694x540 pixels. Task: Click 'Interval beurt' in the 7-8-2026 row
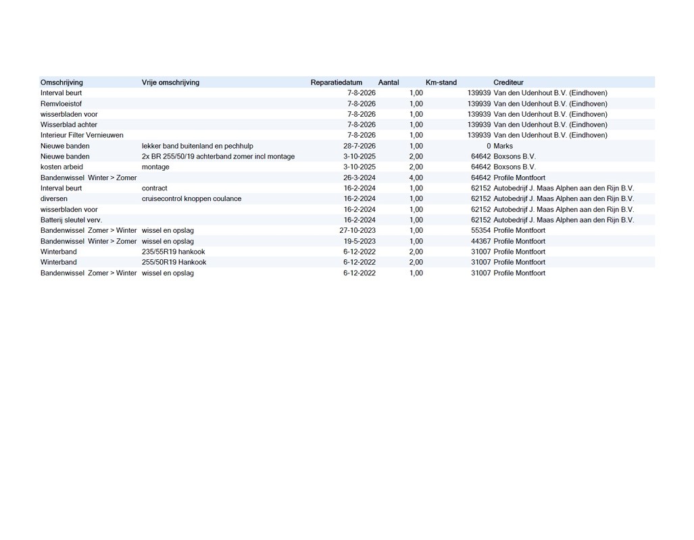point(61,93)
